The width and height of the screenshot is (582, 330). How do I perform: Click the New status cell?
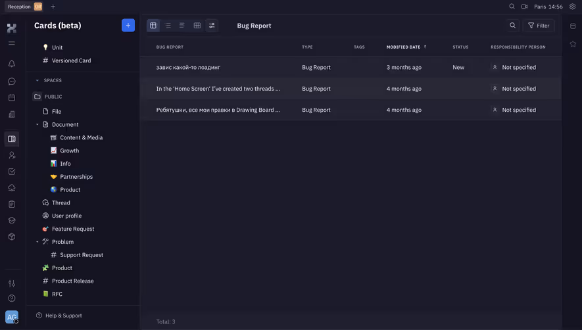click(458, 67)
